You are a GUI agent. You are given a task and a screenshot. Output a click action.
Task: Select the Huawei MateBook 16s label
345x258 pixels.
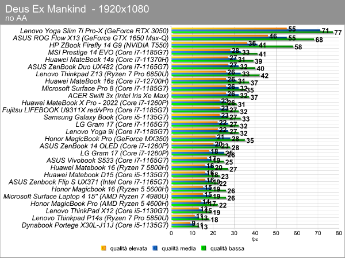click(x=107, y=81)
